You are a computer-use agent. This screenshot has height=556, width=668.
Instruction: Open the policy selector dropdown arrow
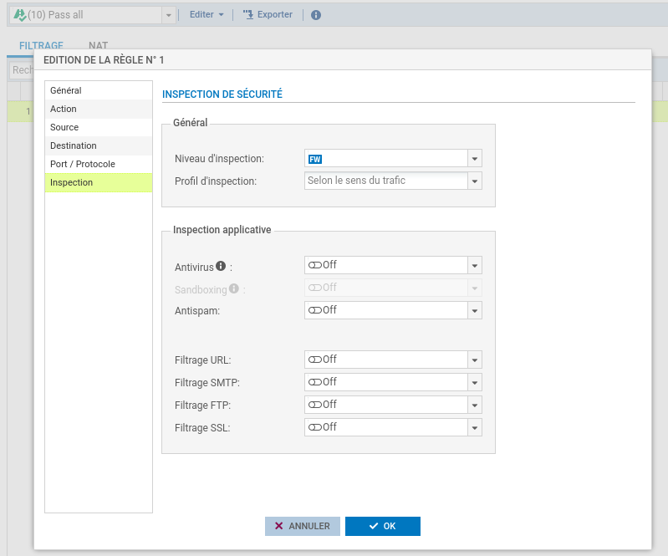(x=168, y=15)
